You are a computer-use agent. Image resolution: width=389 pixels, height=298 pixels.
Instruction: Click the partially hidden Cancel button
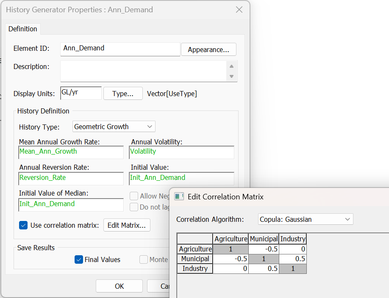coord(158,286)
